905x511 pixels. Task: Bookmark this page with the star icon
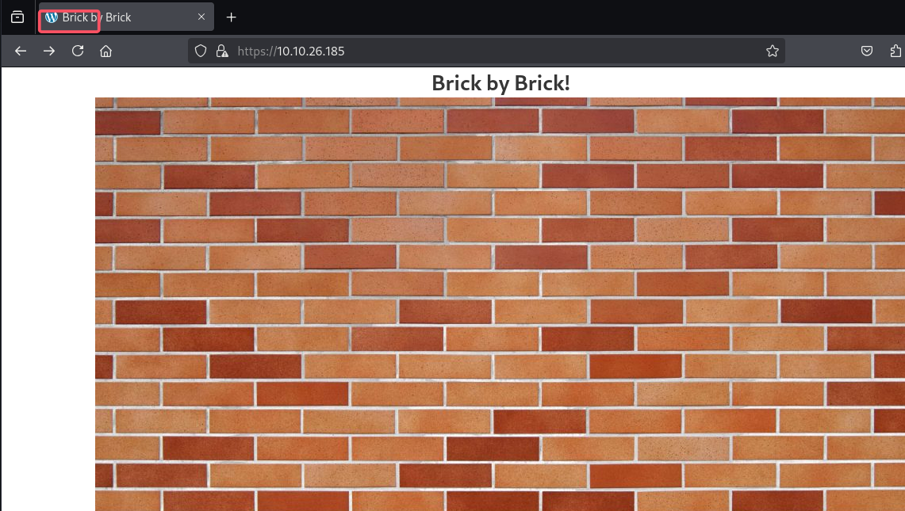773,51
